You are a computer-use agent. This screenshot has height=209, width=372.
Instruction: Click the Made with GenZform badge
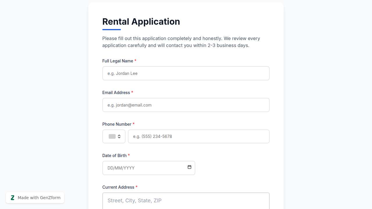35,198
